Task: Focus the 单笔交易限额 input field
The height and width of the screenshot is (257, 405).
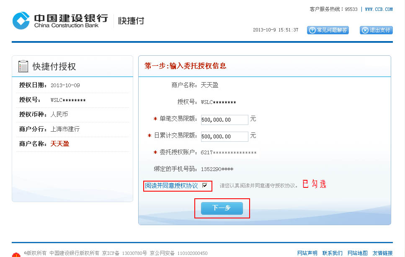Action: click(x=224, y=119)
